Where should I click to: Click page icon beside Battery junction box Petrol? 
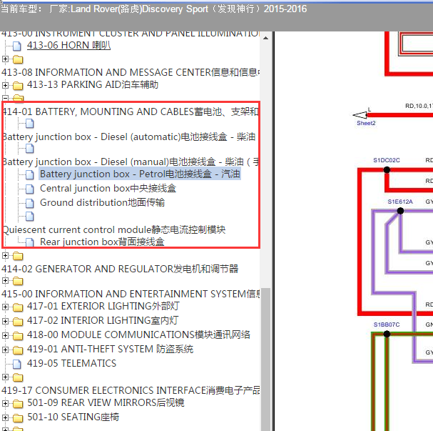29,174
